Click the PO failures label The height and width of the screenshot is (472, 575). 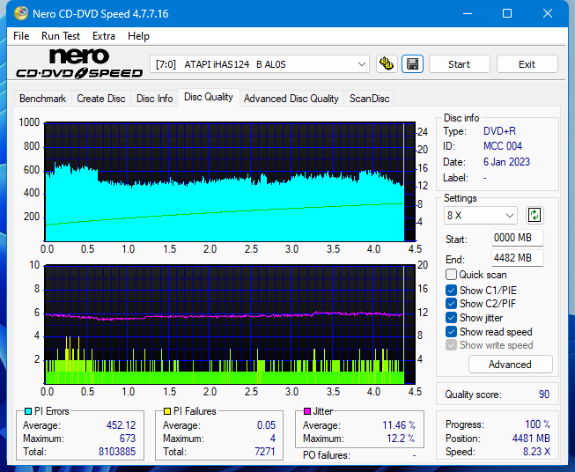point(327,455)
